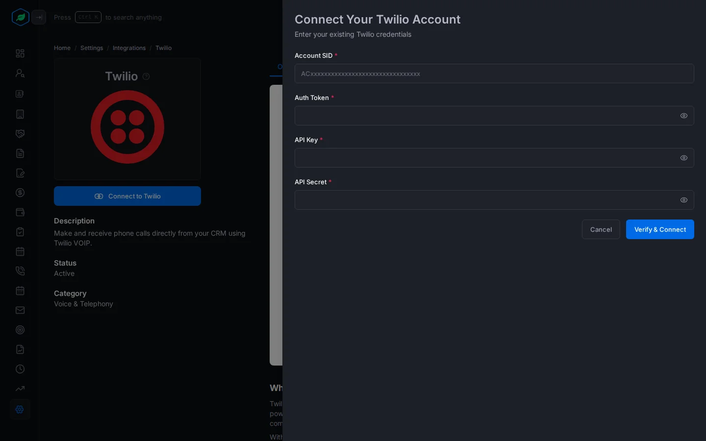Click the 'Connect Your Twilio Account' heading
Screen dimensions: 706x441
coord(378,20)
